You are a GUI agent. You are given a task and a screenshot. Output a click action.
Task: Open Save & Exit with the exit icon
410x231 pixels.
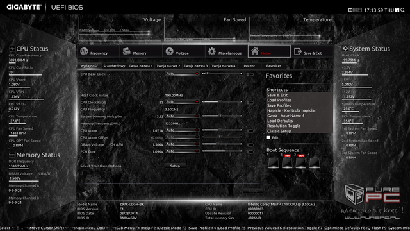click(x=312, y=51)
